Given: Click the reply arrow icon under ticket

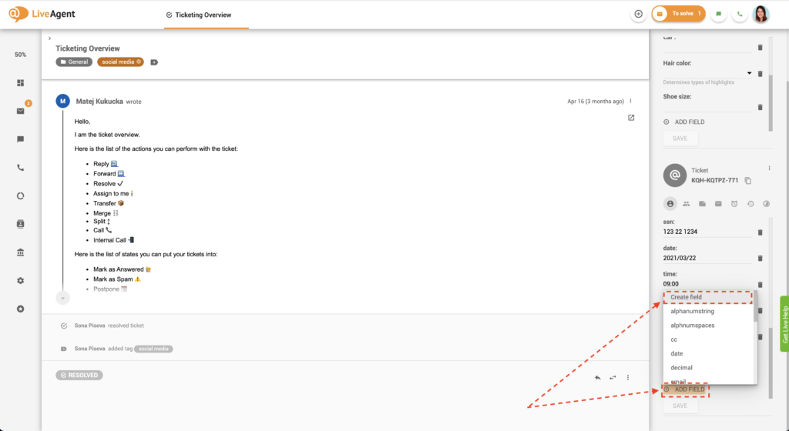Looking at the screenshot, I should point(597,377).
